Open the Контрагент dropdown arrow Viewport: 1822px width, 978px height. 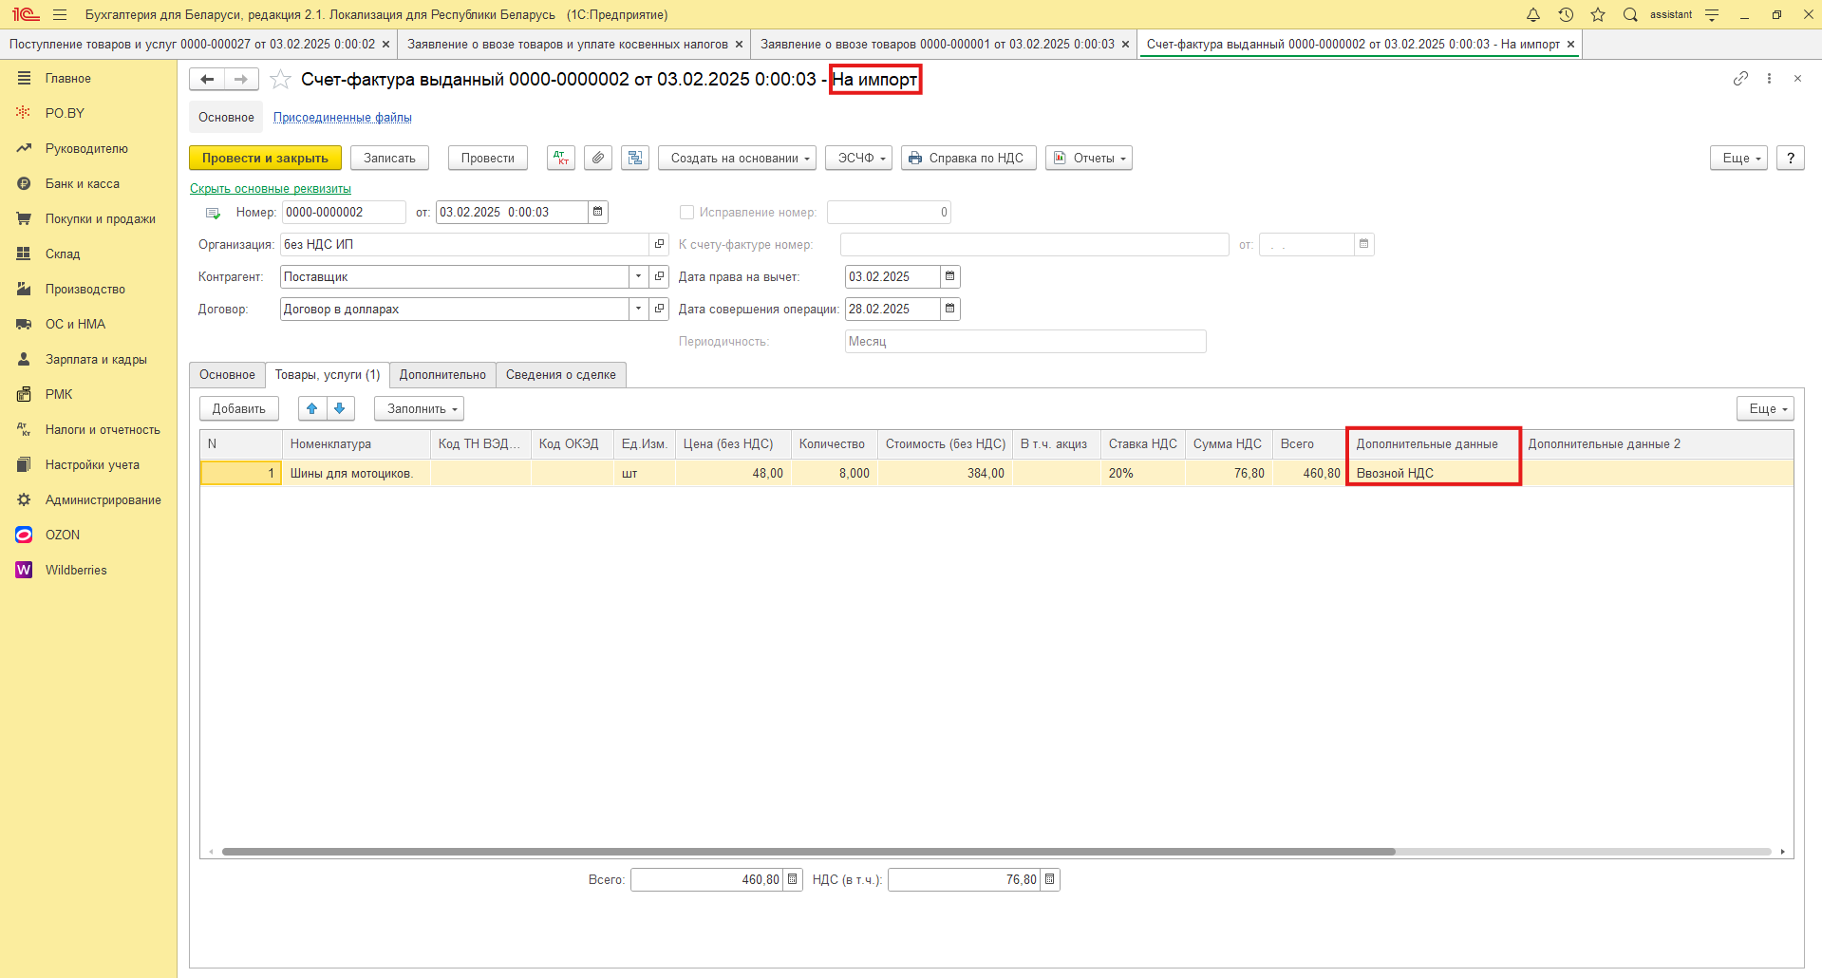coord(638,277)
